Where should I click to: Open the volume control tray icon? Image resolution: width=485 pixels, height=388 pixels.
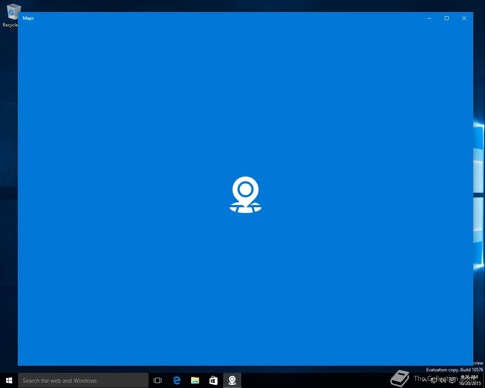443,380
